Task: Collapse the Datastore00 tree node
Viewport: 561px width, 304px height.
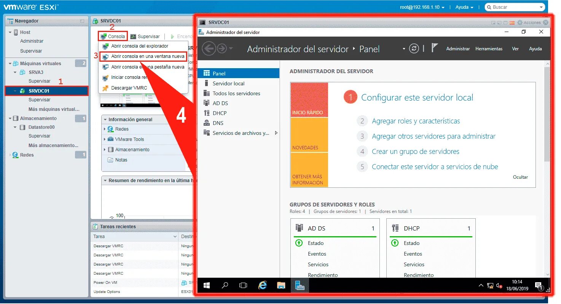Action: (x=15, y=127)
